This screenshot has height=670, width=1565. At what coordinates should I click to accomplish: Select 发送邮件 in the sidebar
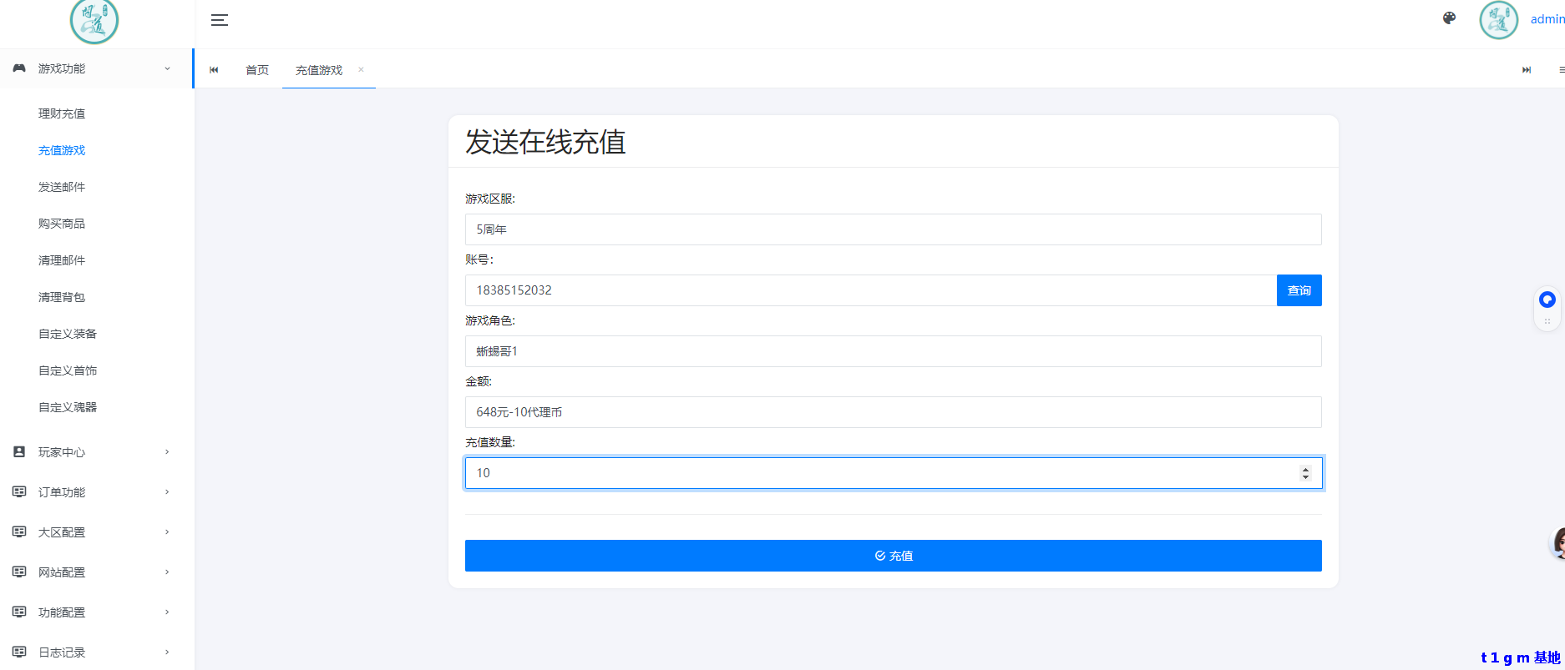click(x=62, y=187)
